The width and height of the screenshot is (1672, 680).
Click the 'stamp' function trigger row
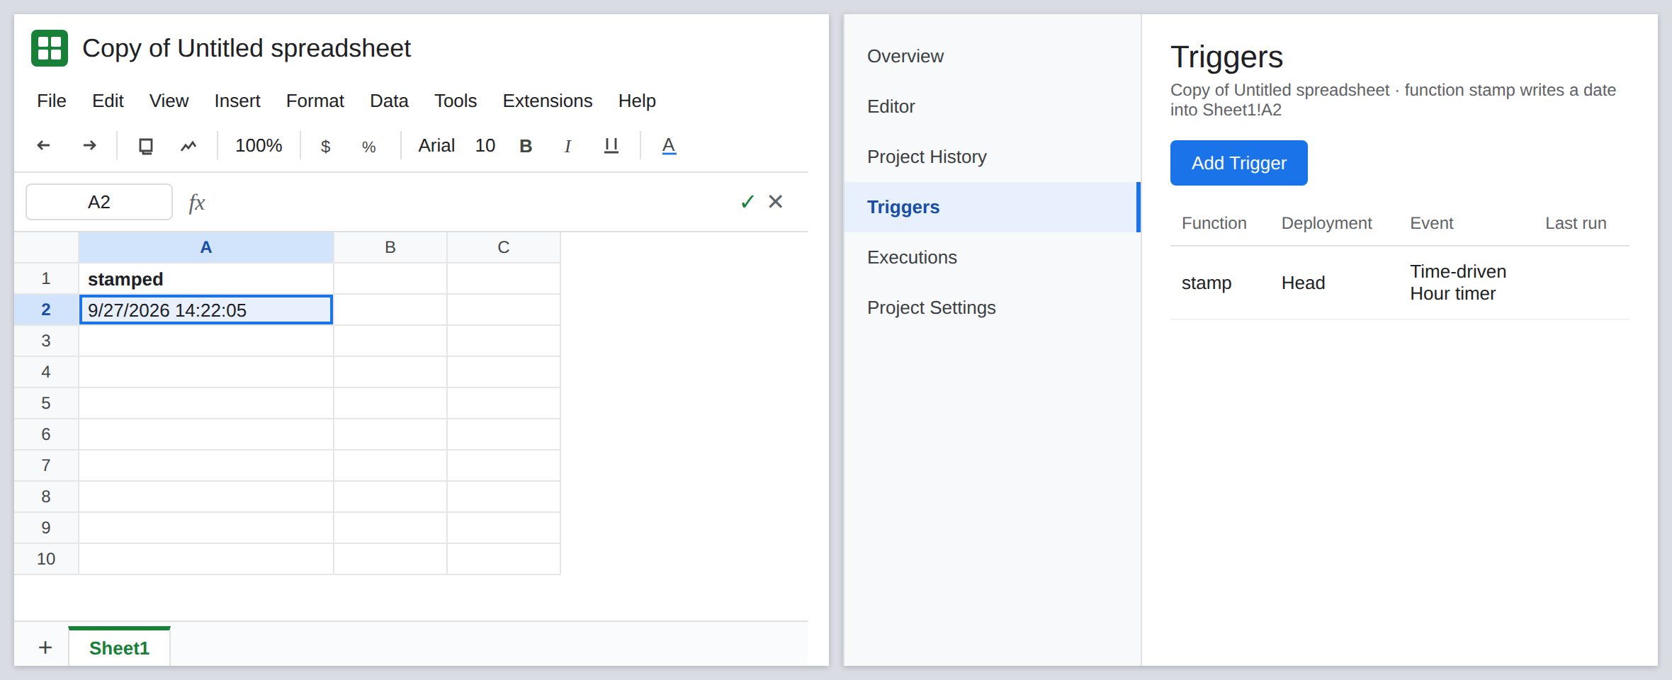tap(1399, 283)
